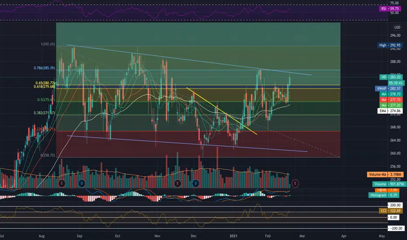Select the Fibonacci 0.382(271.67) level label
The image size is (407, 240).
coord(44,113)
